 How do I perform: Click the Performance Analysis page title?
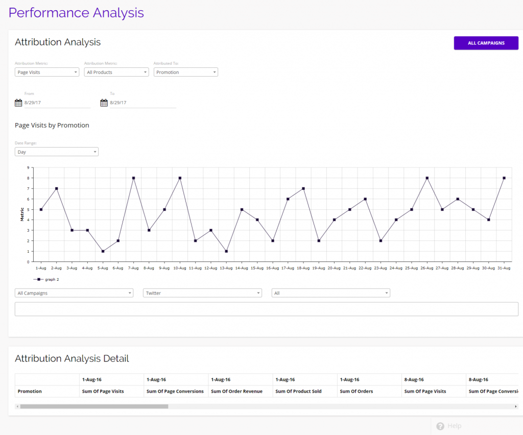click(76, 13)
